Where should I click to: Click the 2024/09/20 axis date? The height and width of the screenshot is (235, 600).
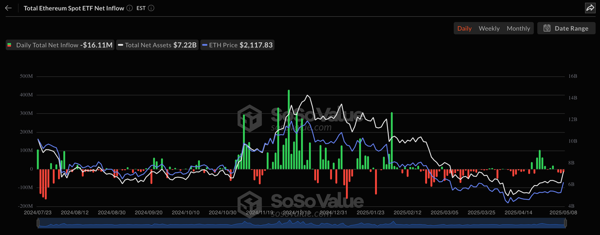tap(148, 213)
